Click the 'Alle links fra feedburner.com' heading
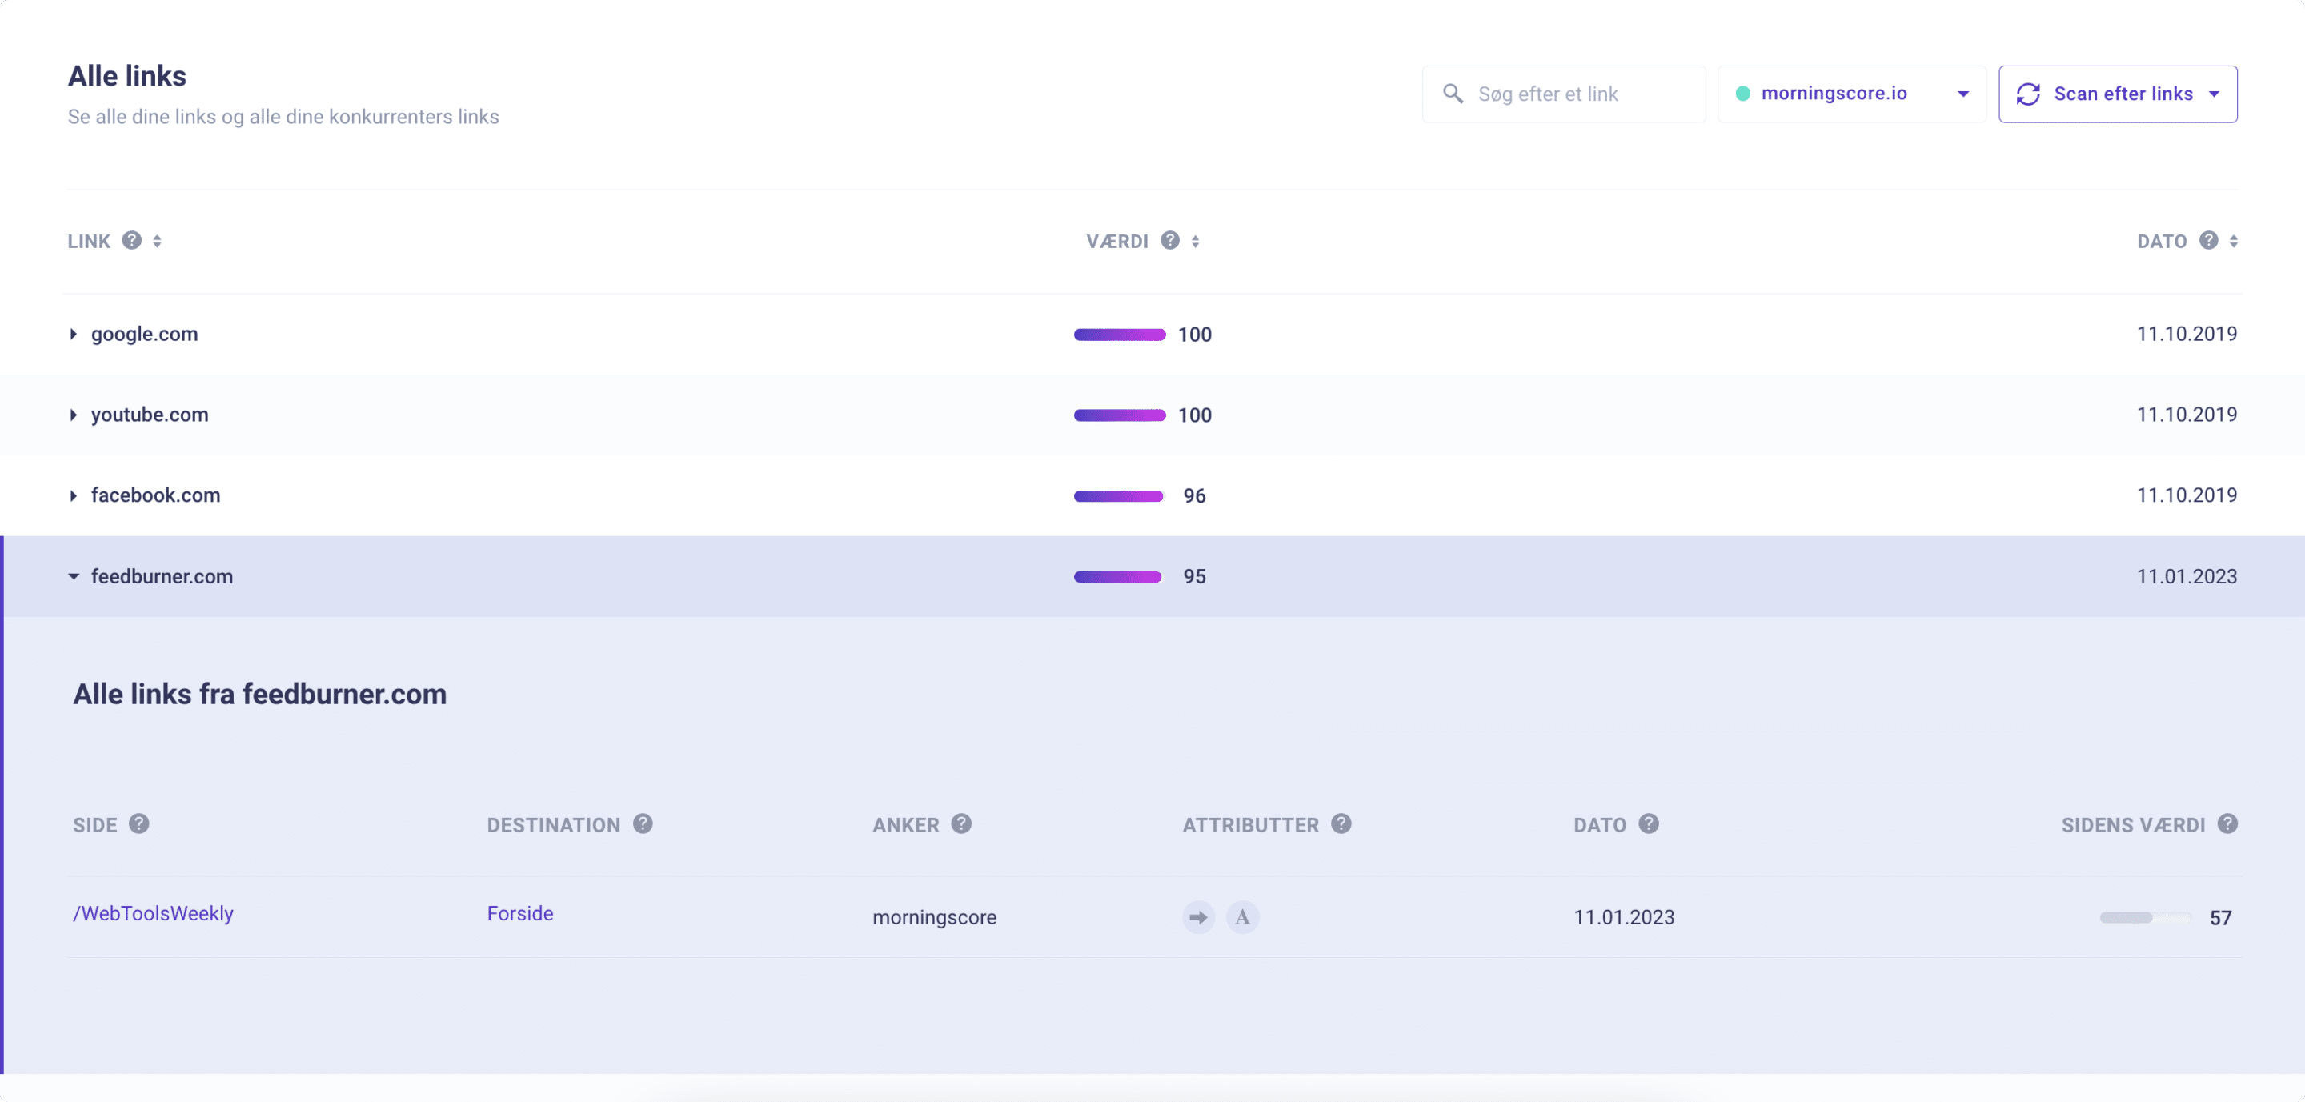This screenshot has height=1102, width=2305. [259, 694]
